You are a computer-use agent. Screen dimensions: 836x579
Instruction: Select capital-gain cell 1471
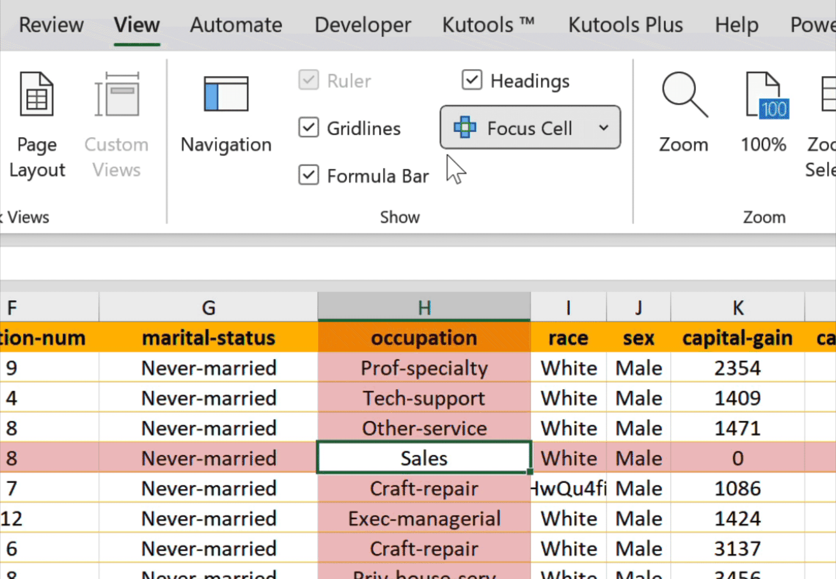point(738,428)
